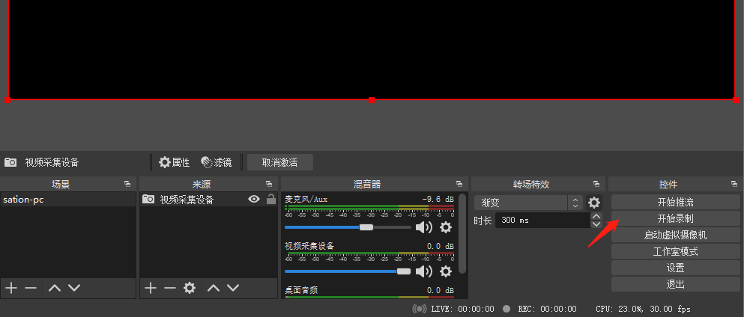This screenshot has height=317, width=744.
Task: Pop out the 混音器 dock panel
Action: point(459,184)
